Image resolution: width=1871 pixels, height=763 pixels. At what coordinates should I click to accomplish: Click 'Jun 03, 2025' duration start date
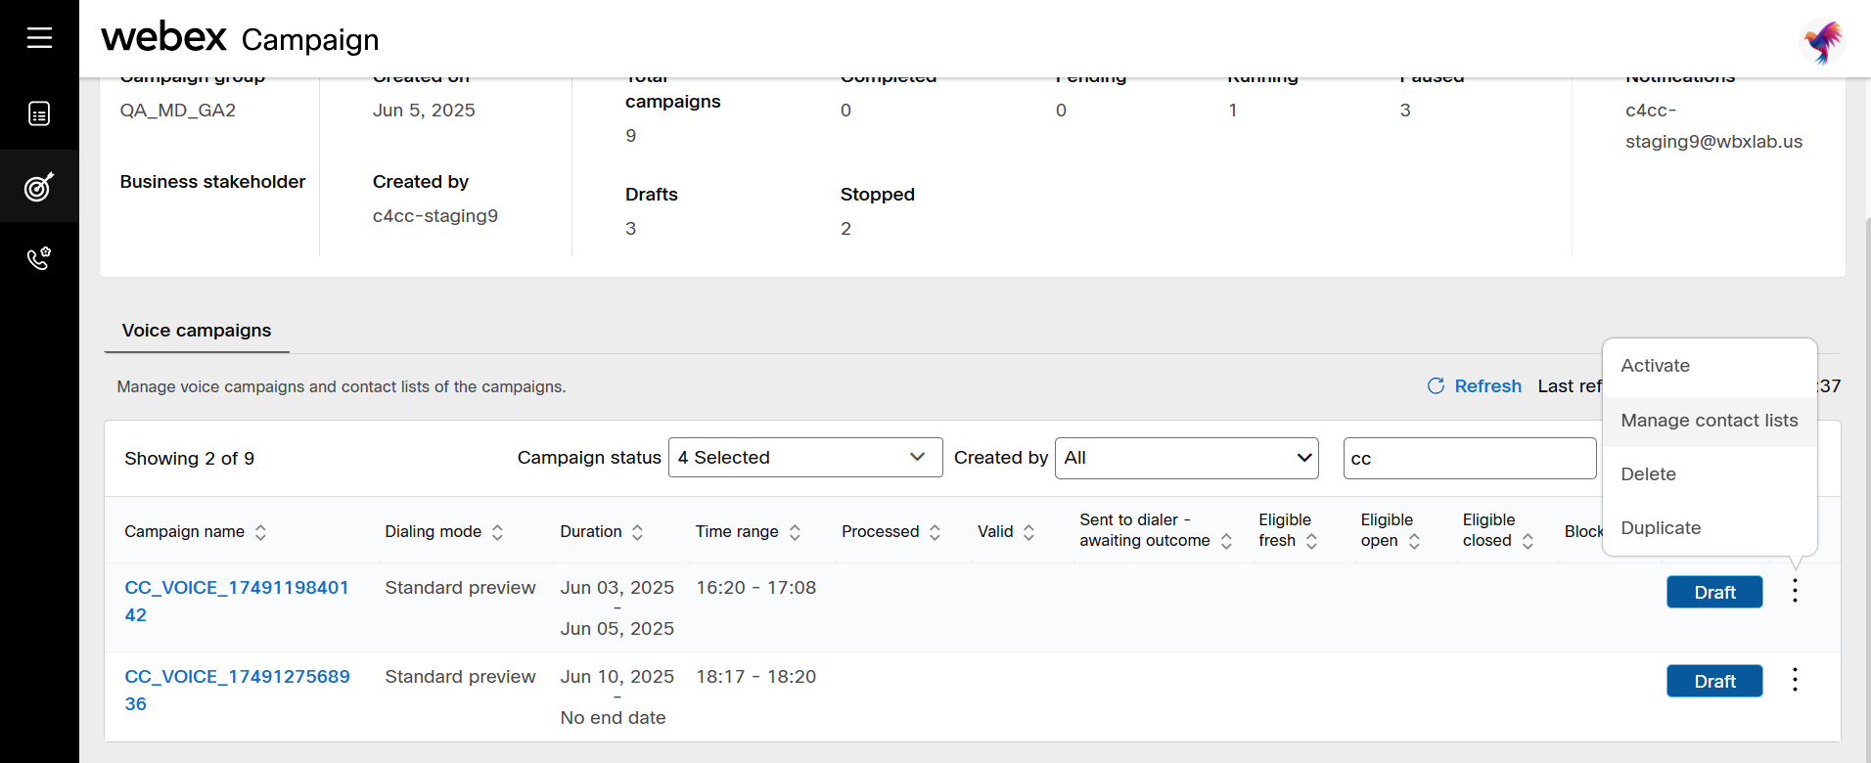pyautogui.click(x=616, y=588)
